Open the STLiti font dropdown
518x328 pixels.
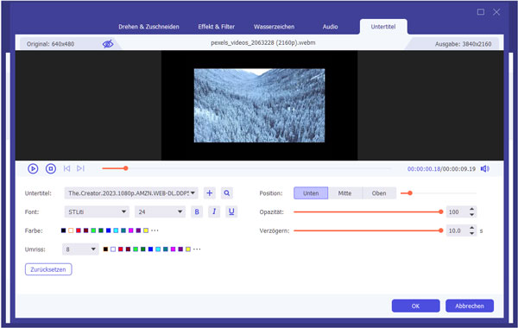[97, 211]
